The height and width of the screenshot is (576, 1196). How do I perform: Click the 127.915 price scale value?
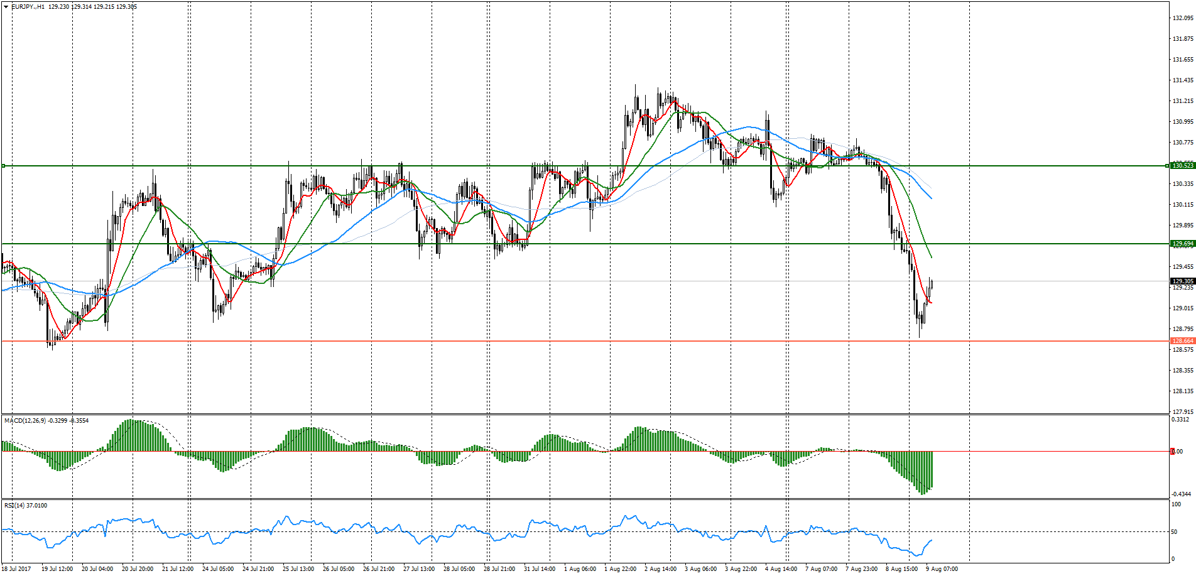[x=1182, y=412]
